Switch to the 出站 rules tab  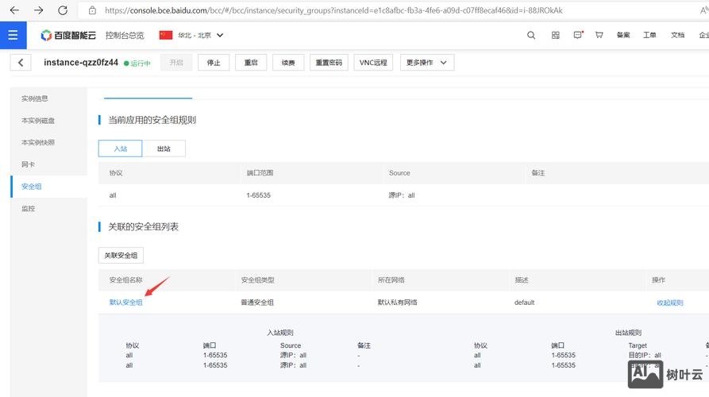tap(164, 148)
